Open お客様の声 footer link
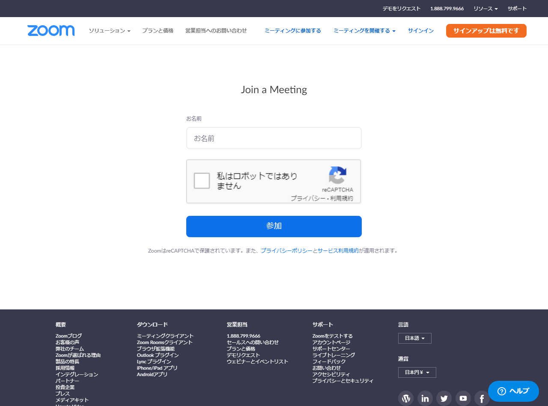The image size is (548, 406). pyautogui.click(x=67, y=342)
